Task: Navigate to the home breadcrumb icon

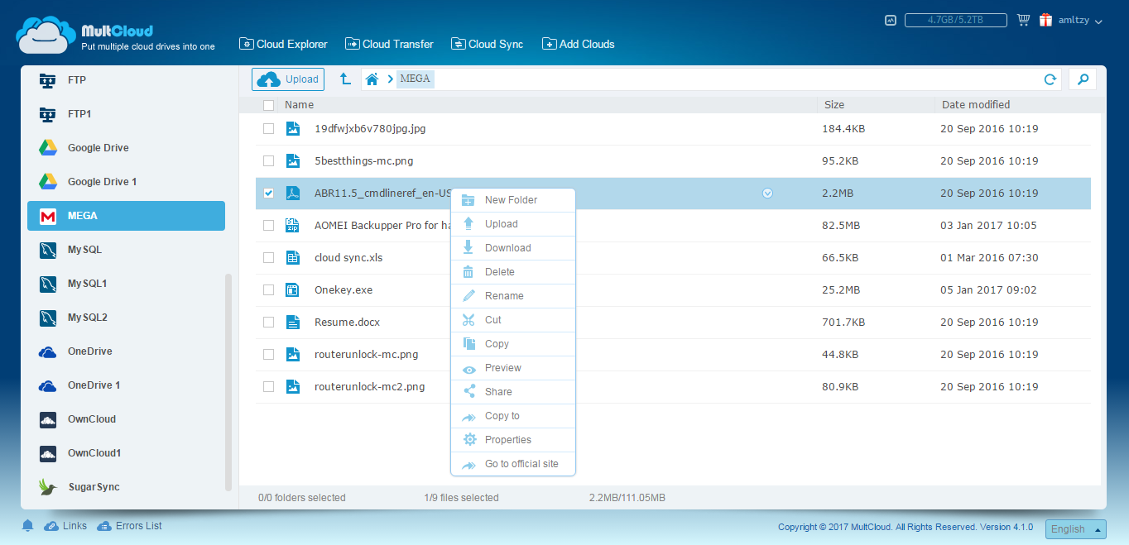Action: (371, 79)
